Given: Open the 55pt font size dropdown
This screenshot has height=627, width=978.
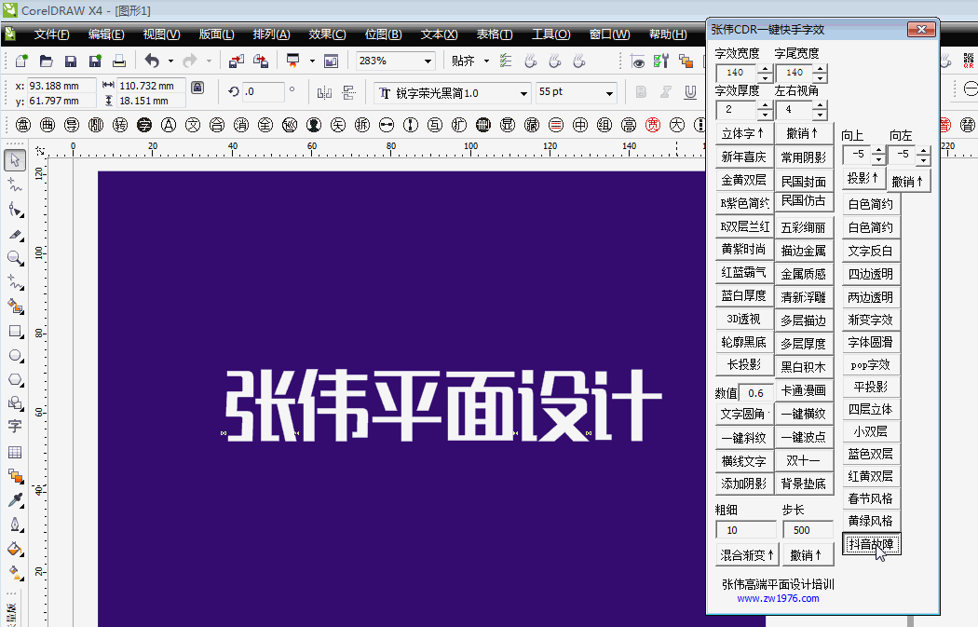Looking at the screenshot, I should [x=608, y=93].
